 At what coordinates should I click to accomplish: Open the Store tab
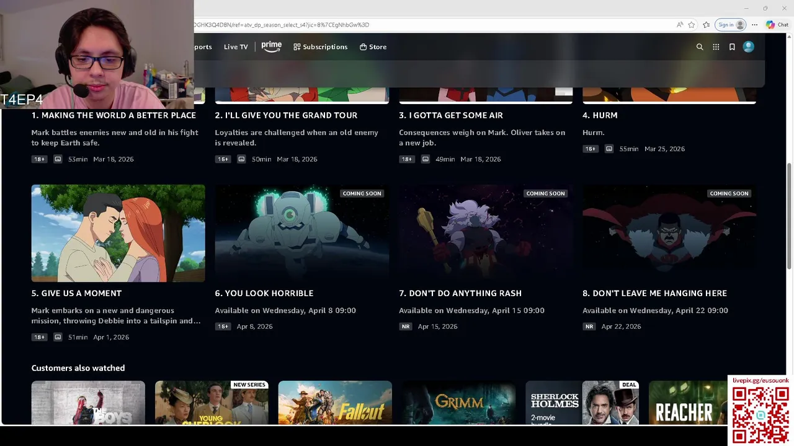[x=373, y=47]
